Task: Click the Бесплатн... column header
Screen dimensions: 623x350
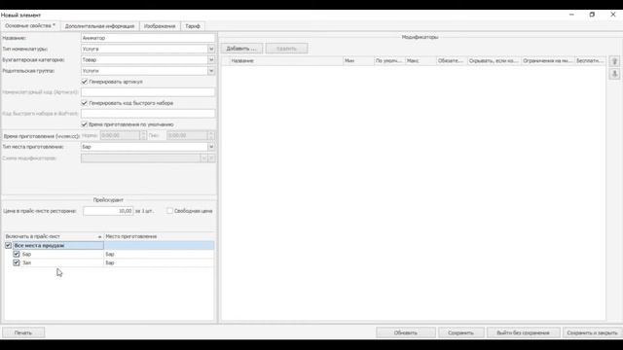Action: (x=590, y=60)
